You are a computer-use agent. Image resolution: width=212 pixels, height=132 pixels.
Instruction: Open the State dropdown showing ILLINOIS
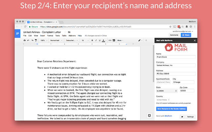pos(167,91)
